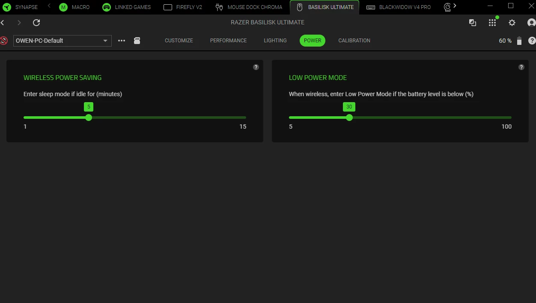The height and width of the screenshot is (303, 536).
Task: Close the Synapse window
Action: (530, 6)
